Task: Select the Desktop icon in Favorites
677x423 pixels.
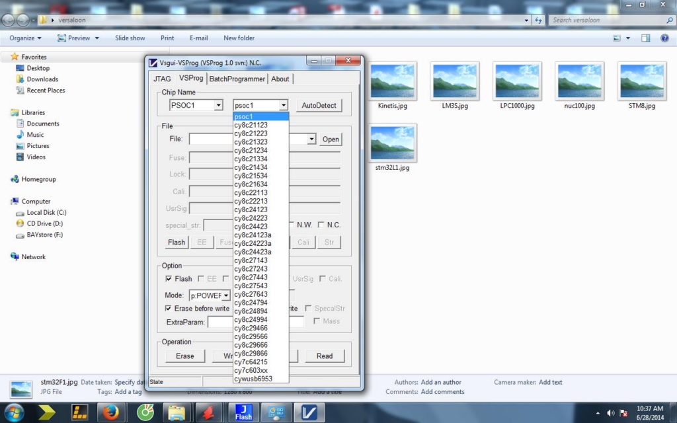Action: pyautogui.click(x=38, y=68)
